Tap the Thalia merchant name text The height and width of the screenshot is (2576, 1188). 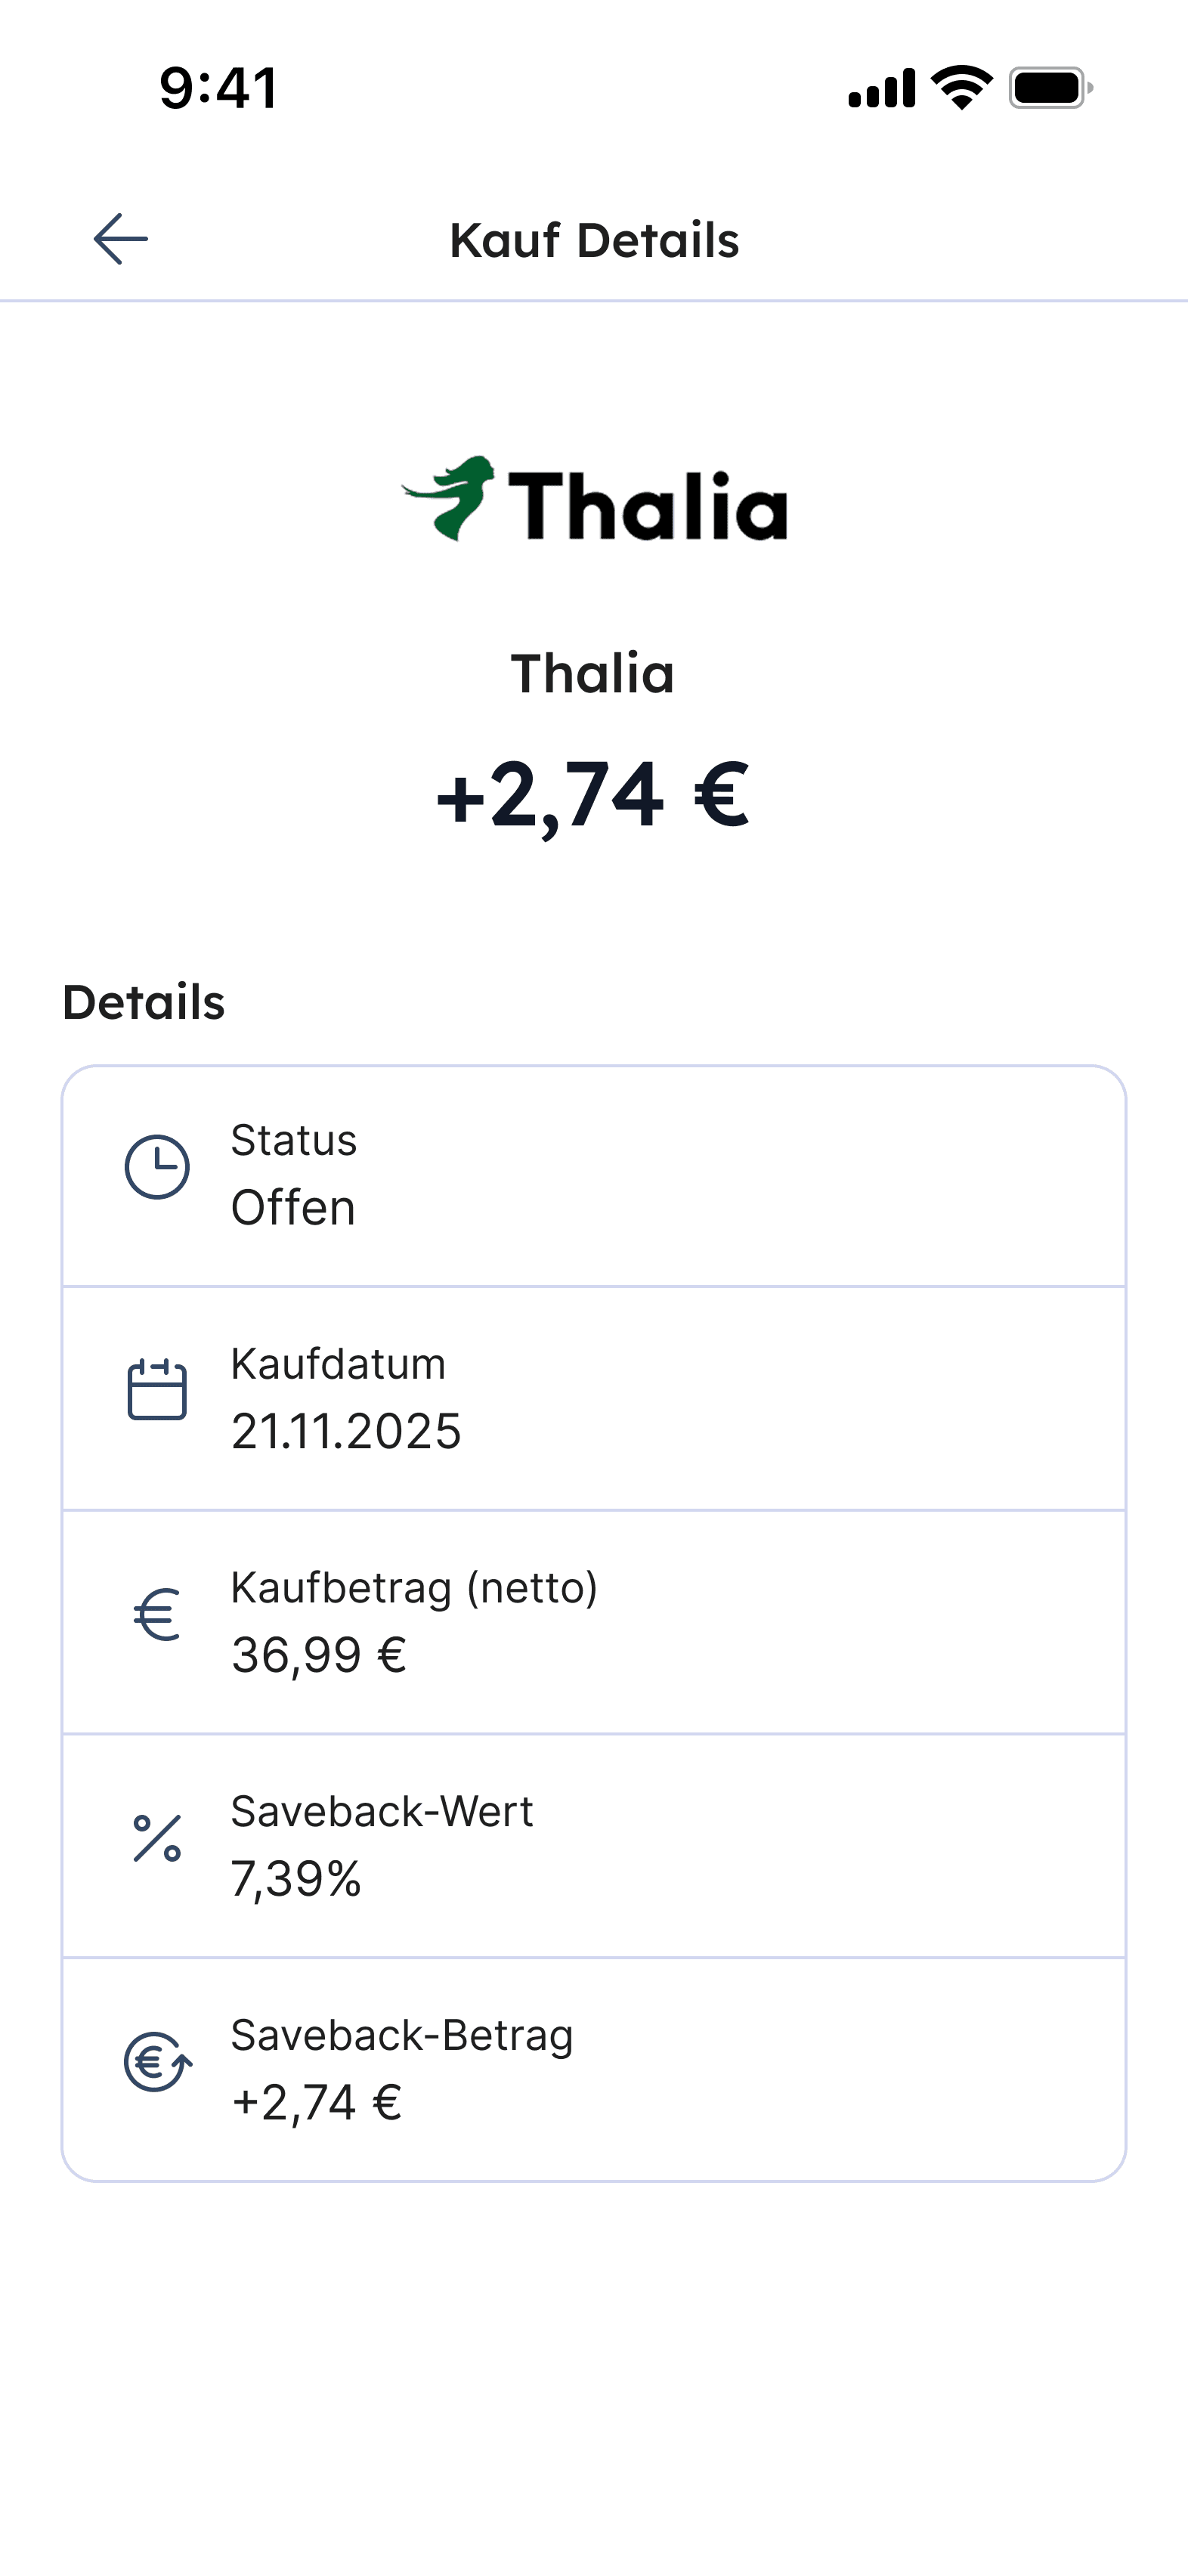click(x=593, y=673)
